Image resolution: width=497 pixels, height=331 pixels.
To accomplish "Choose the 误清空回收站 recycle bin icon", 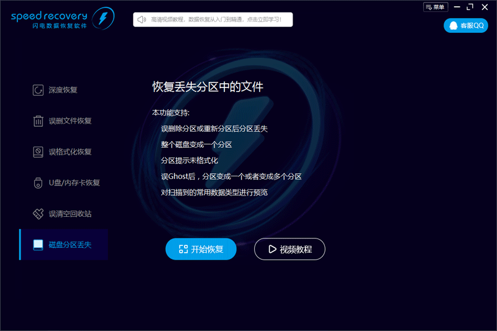I will click(x=38, y=214).
